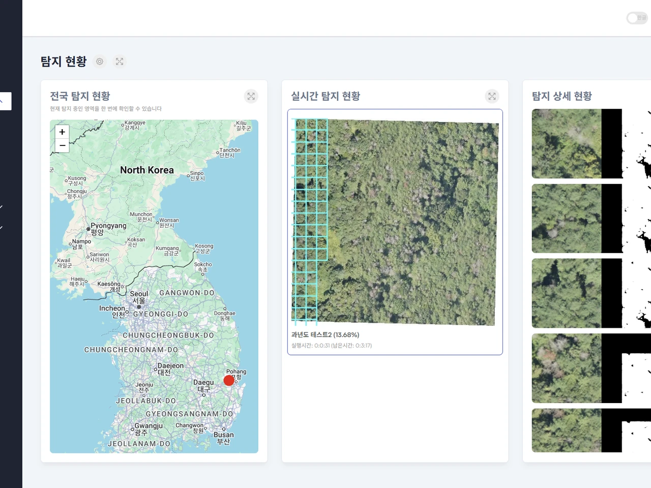The width and height of the screenshot is (651, 488).
Task: Click the 현재 탐지 중인 영역 subtitle text
Action: coord(106,109)
